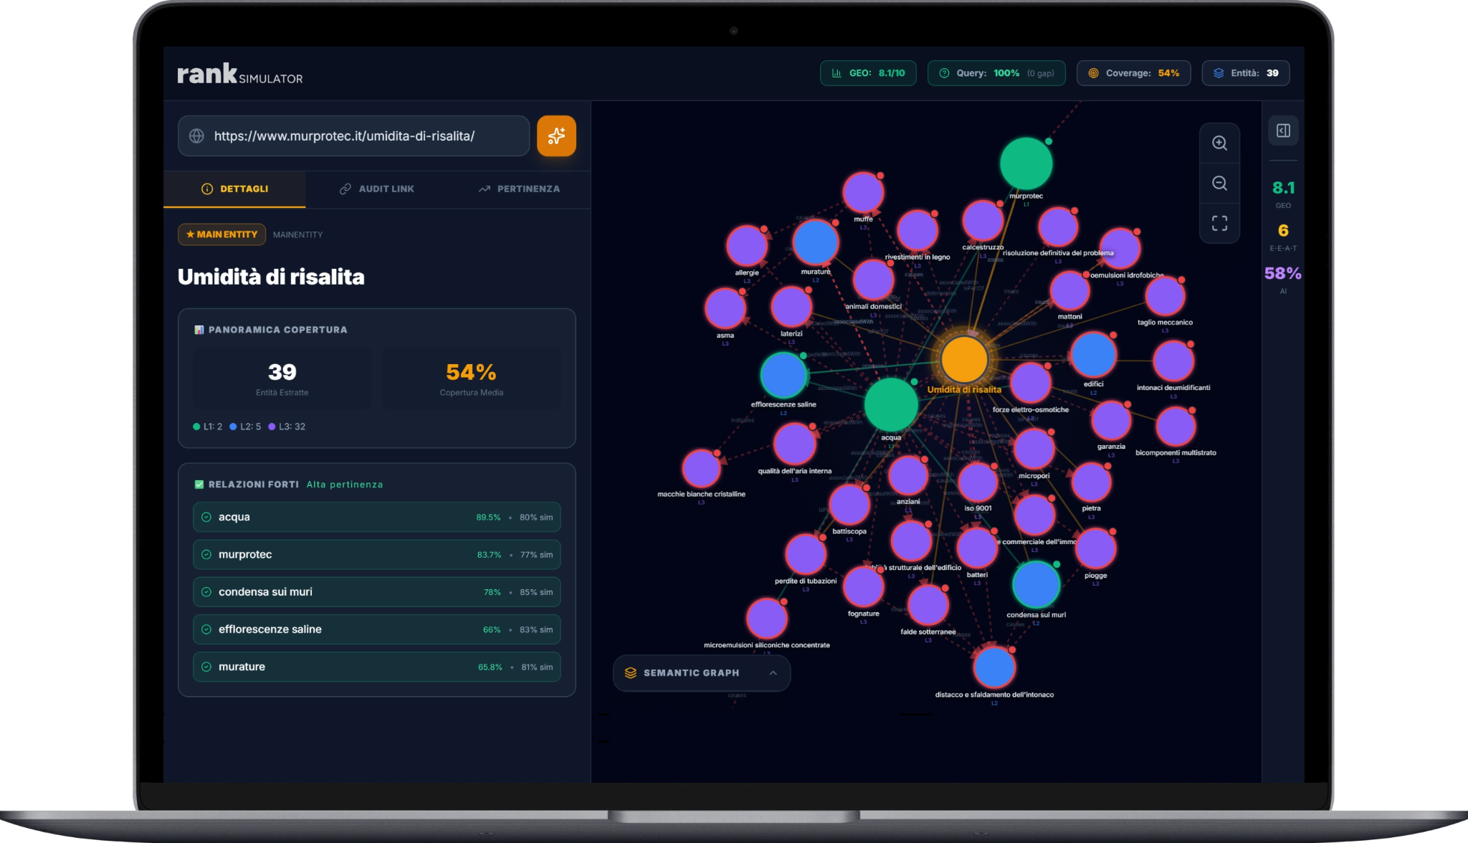Toggle the right sidebar panel icon

pyautogui.click(x=1283, y=130)
